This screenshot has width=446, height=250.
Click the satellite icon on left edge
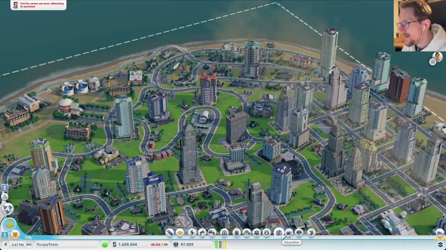click(5, 197)
